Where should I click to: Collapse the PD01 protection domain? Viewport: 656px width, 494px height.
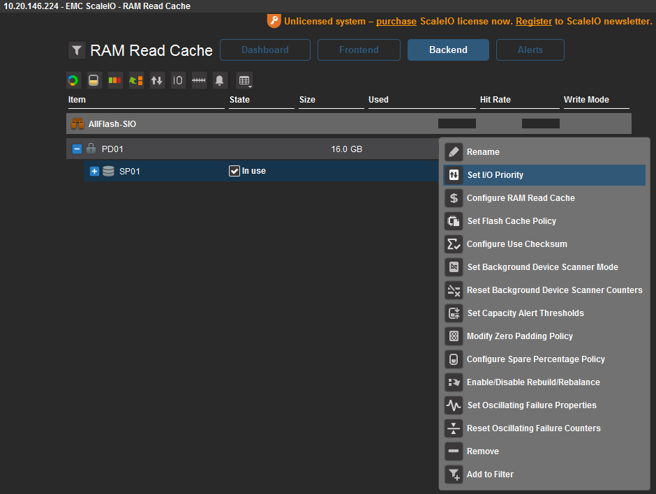(77, 149)
